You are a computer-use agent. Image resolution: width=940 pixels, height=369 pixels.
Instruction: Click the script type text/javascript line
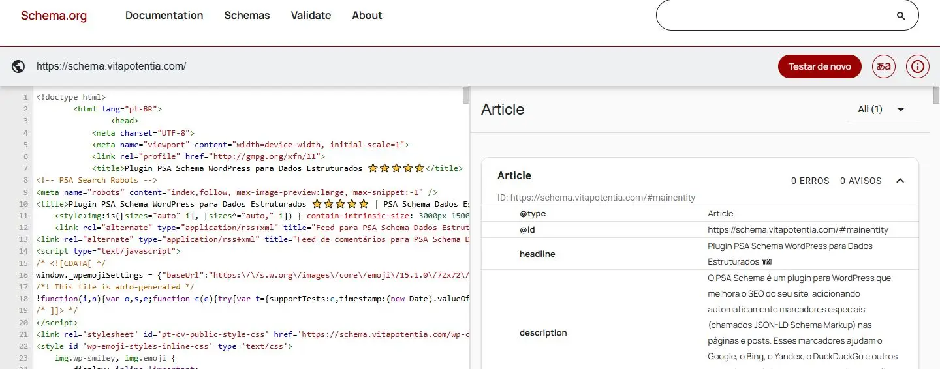tap(108, 251)
